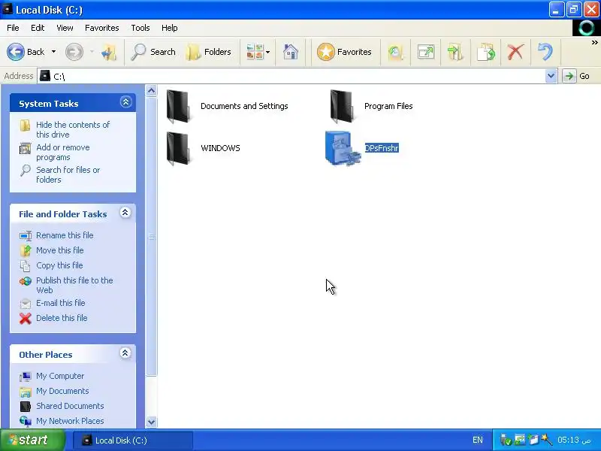Image resolution: width=601 pixels, height=451 pixels.
Task: Open the Favorites menu in the menu bar
Action: (x=102, y=28)
